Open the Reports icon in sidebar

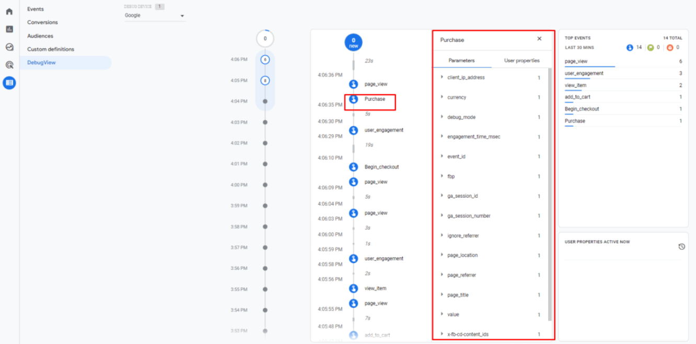click(9, 29)
